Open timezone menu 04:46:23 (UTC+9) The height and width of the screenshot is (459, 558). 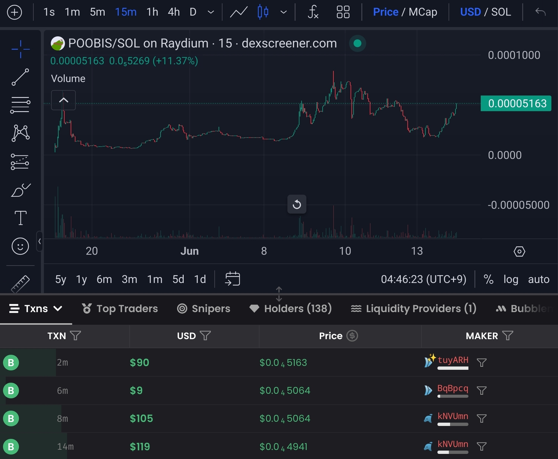(x=424, y=279)
